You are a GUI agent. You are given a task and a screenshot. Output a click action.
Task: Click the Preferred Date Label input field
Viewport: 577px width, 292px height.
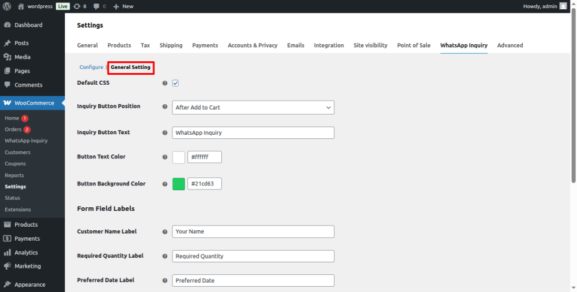(253, 281)
